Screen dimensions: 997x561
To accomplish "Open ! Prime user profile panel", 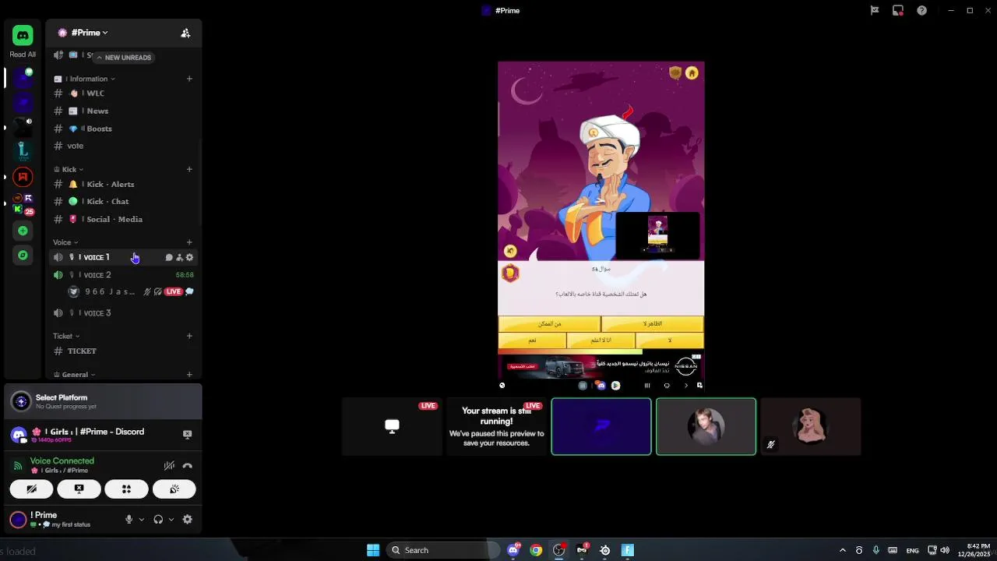I will tap(62, 519).
